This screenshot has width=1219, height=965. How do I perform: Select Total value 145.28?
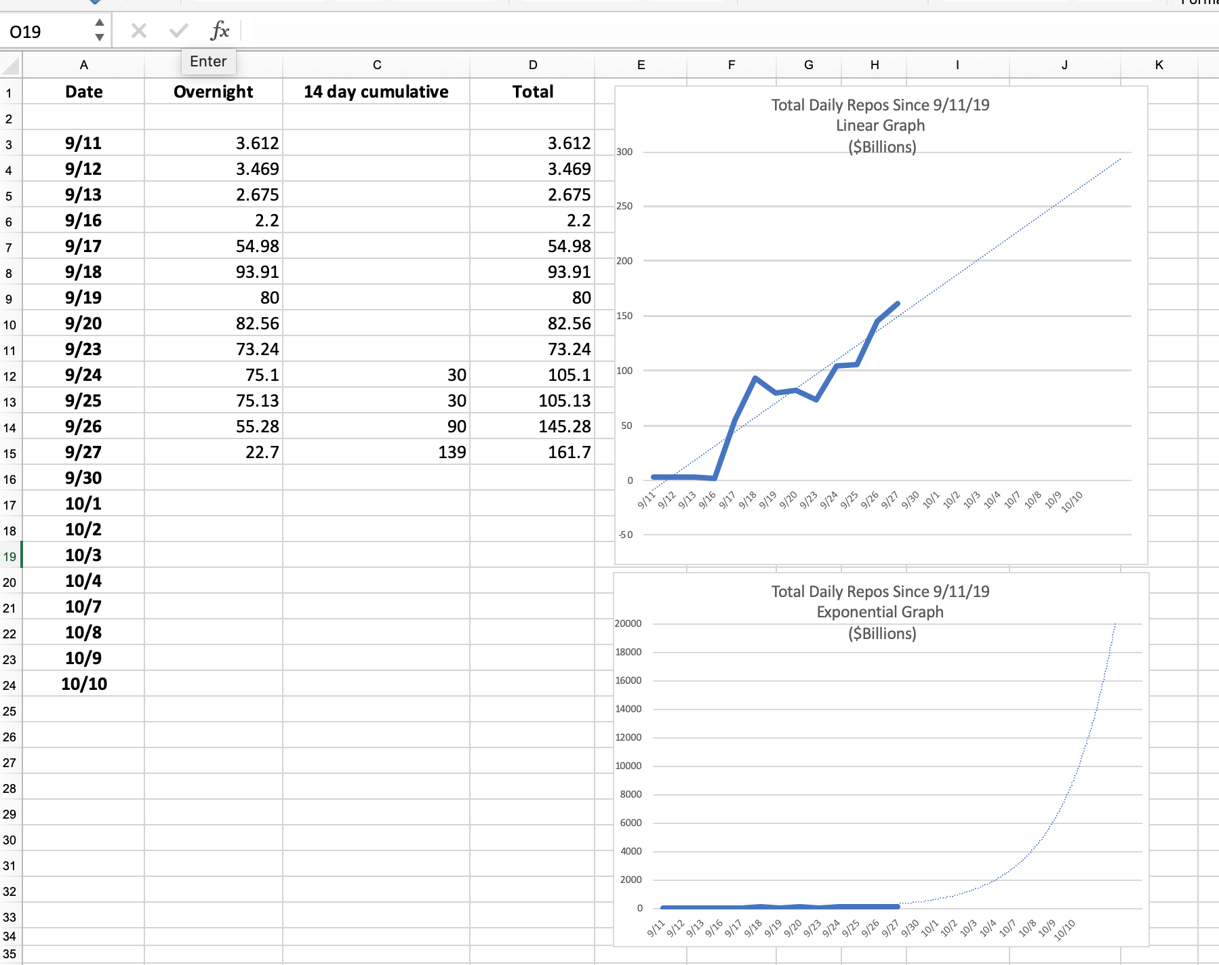(x=532, y=426)
